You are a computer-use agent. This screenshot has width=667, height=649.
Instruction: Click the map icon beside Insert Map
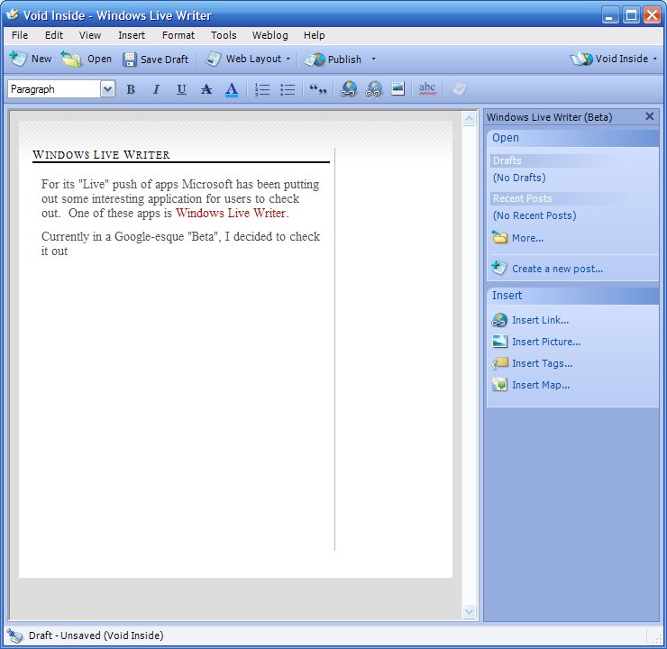pos(500,385)
